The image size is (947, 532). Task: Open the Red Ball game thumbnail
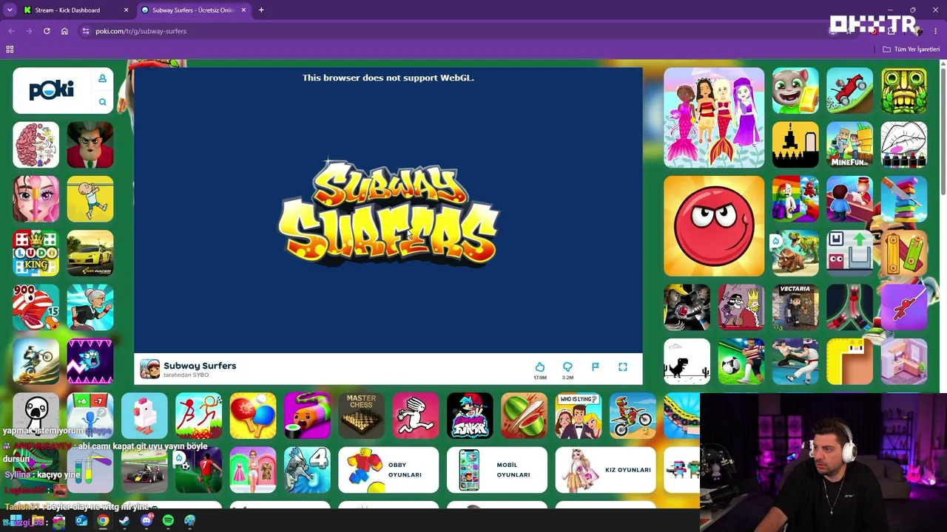coord(714,226)
